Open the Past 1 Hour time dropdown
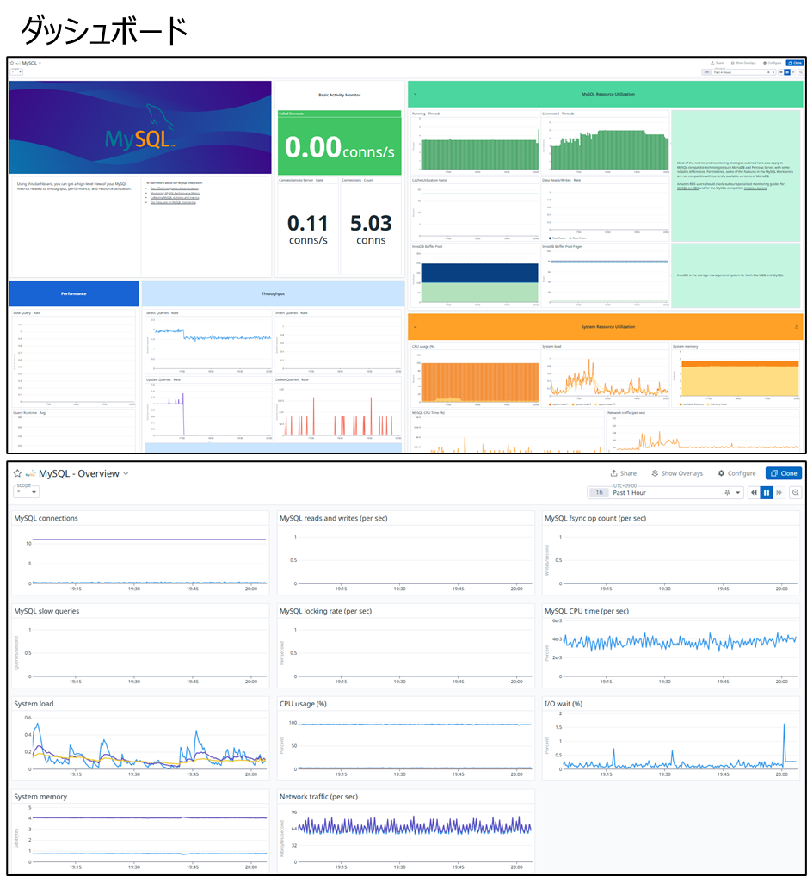 click(x=738, y=492)
